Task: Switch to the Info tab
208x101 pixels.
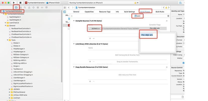Action: coord(117,12)
